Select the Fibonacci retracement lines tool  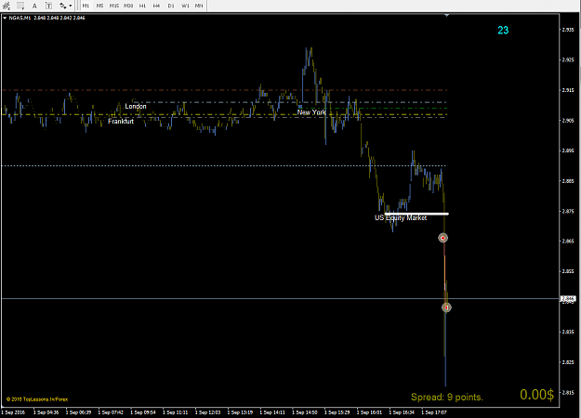[20, 6]
